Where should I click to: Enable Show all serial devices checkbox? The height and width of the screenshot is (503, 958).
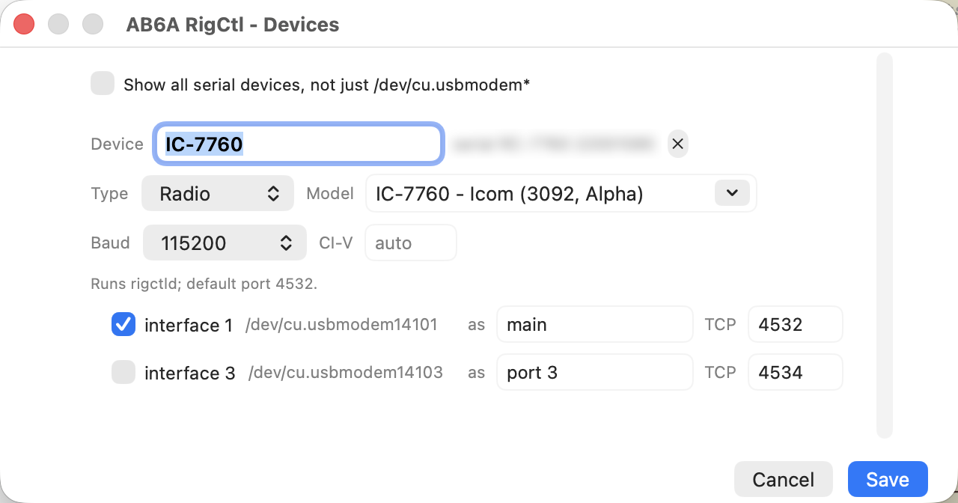click(103, 84)
